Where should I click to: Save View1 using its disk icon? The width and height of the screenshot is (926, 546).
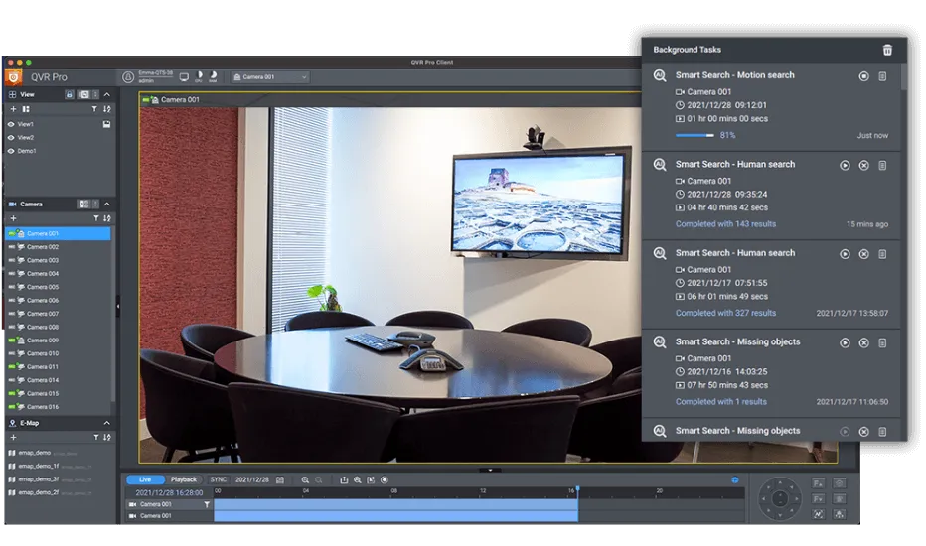tap(106, 124)
